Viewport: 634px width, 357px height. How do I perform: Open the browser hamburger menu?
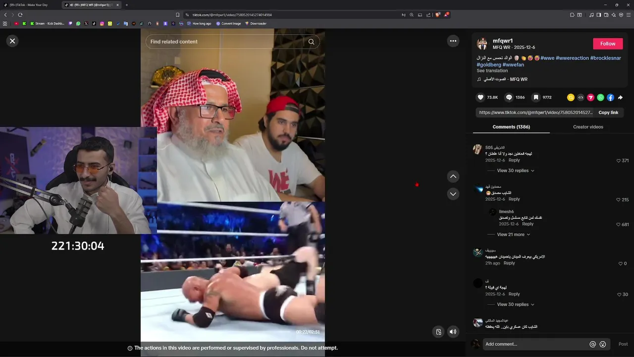[629, 15]
